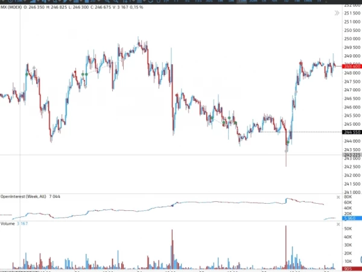Close the OpenInterest indicator panel

click(338, 197)
